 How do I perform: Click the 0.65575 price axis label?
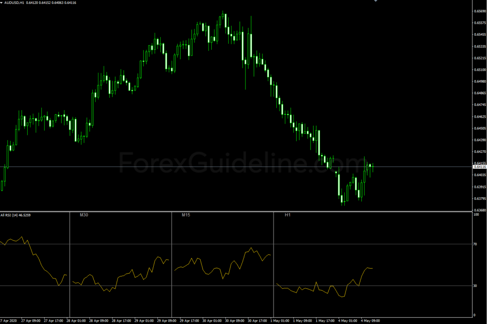480,23
